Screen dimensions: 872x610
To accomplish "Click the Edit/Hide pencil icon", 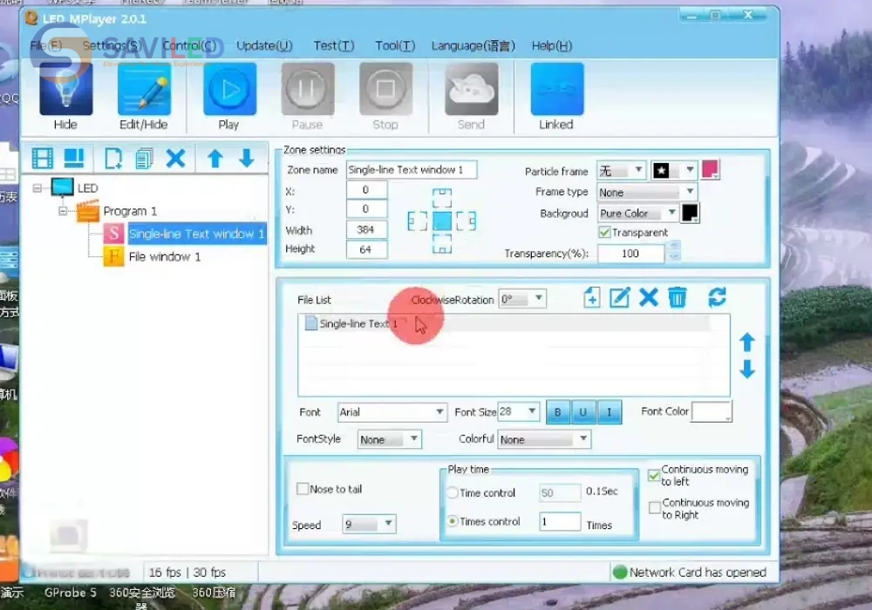I will tap(144, 90).
